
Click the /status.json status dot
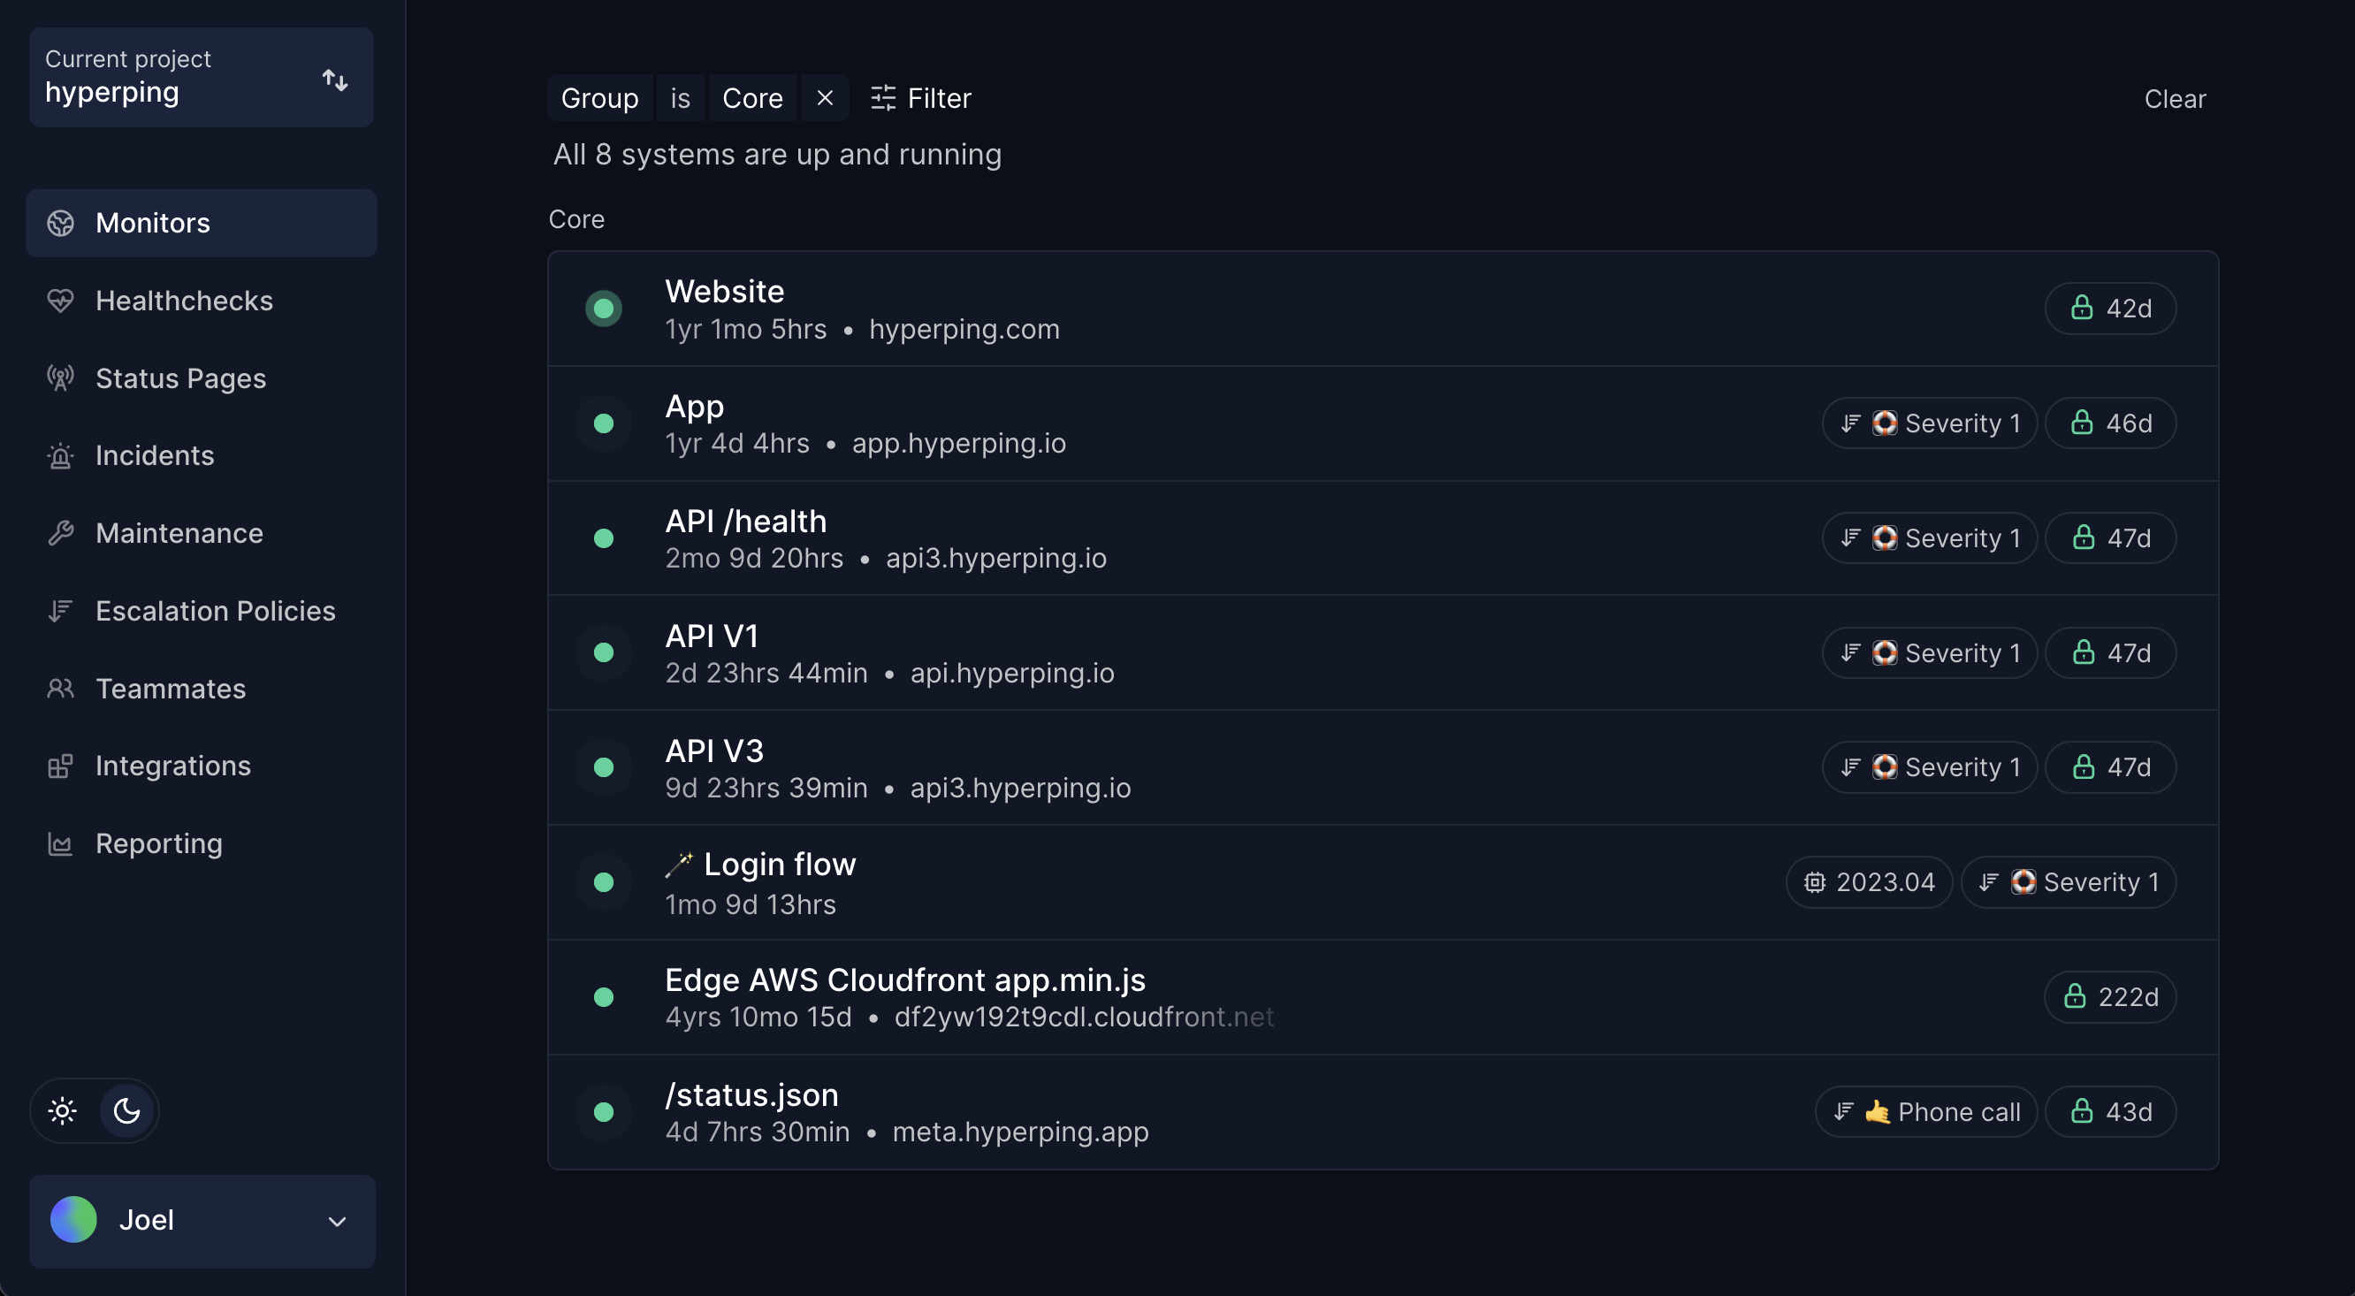click(x=604, y=1112)
